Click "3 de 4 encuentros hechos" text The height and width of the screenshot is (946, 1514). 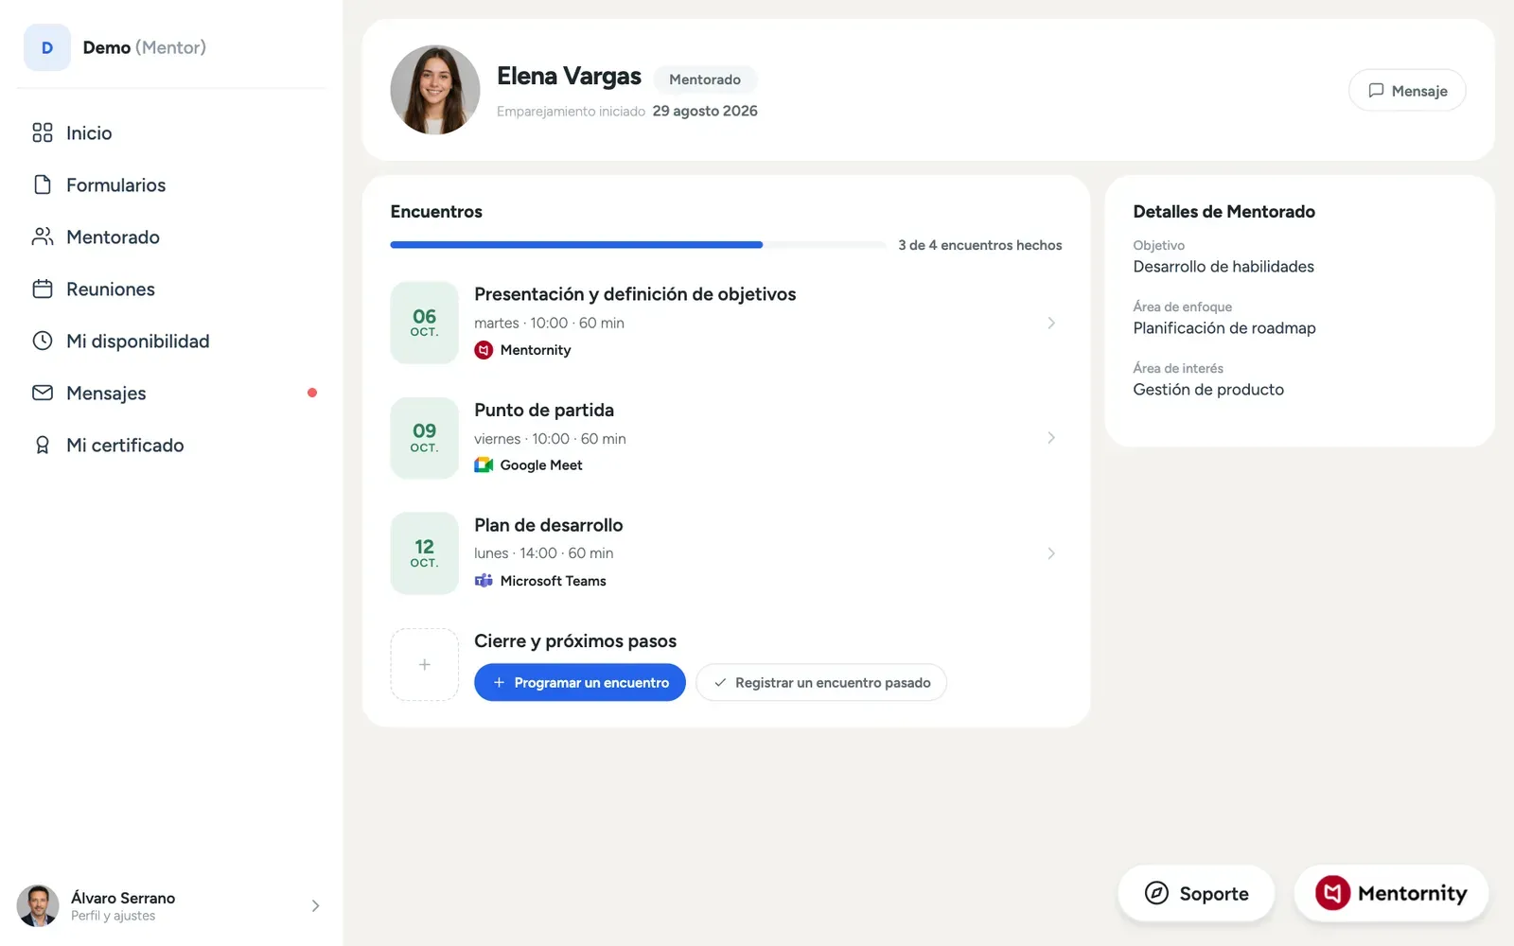[x=980, y=245]
